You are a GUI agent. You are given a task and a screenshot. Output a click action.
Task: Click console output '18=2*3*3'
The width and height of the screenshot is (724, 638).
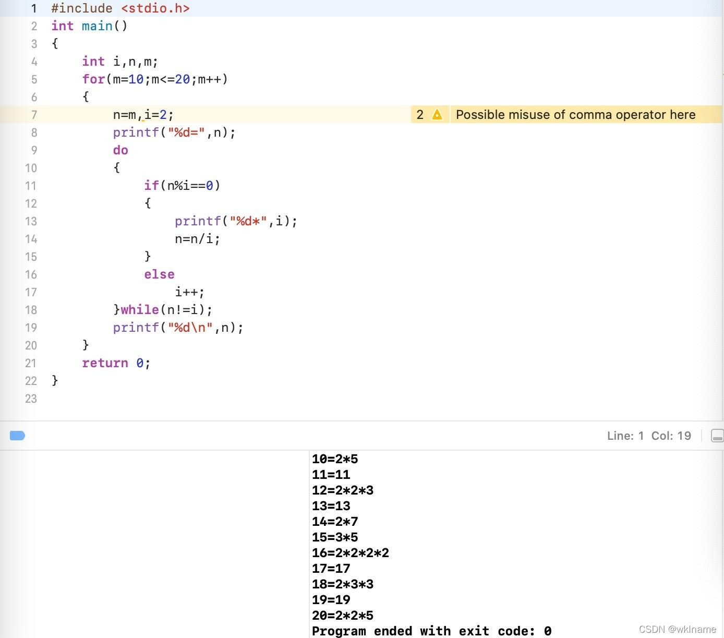[343, 584]
